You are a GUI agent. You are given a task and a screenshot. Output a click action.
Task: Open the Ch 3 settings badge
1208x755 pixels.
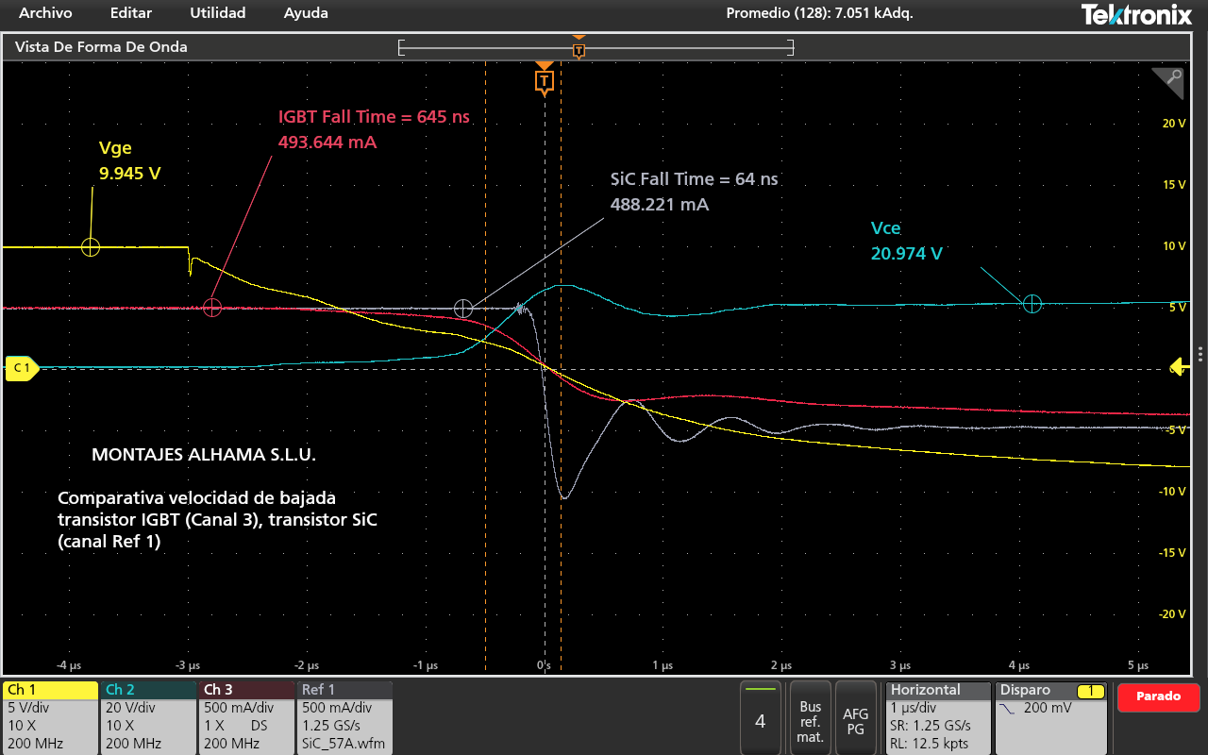point(246,717)
